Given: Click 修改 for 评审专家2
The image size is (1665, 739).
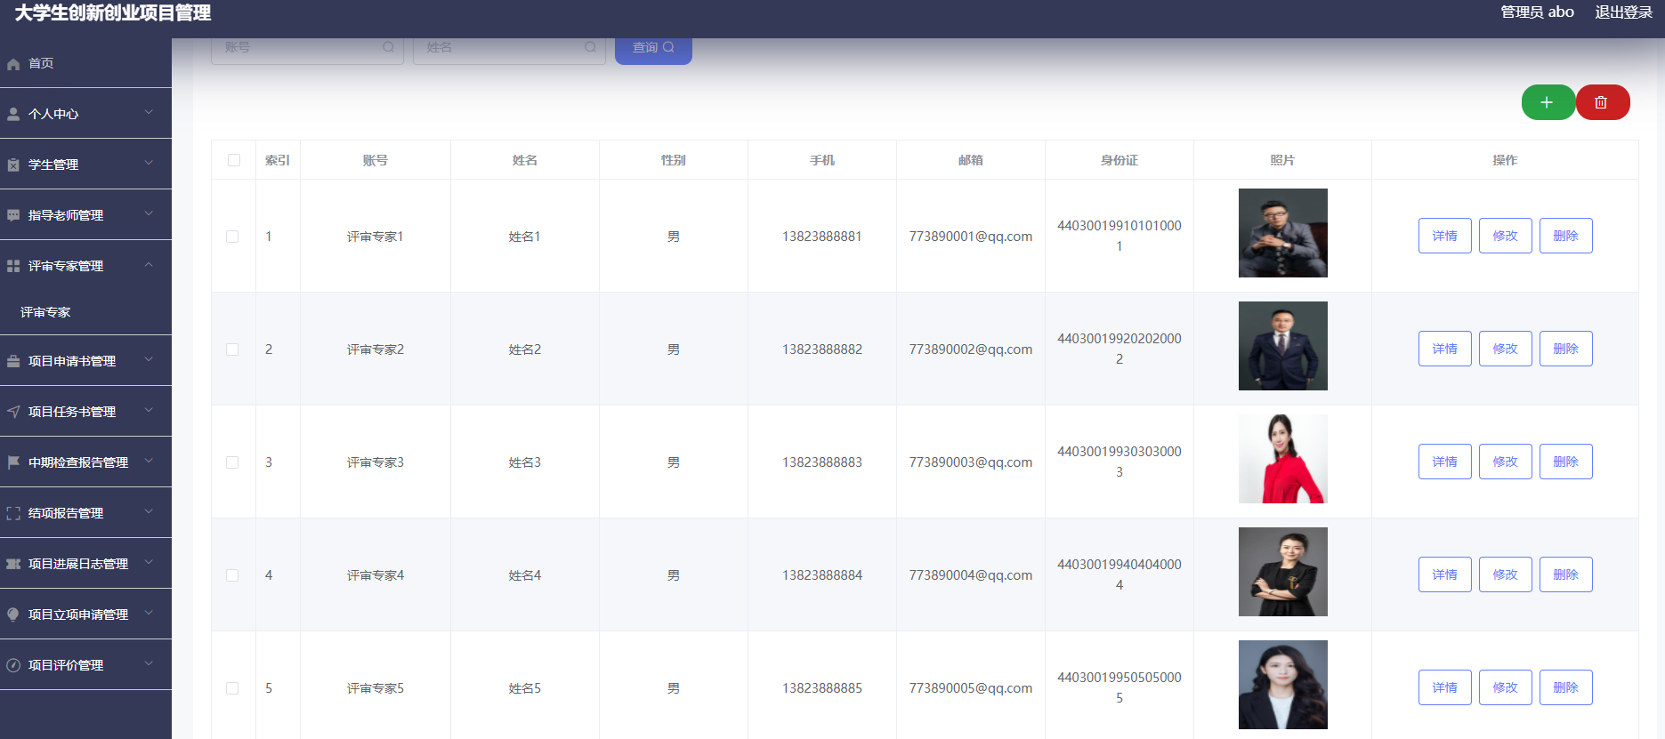Looking at the screenshot, I should (1506, 349).
